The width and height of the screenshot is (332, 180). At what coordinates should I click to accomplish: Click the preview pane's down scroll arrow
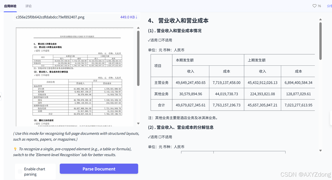(138, 123)
